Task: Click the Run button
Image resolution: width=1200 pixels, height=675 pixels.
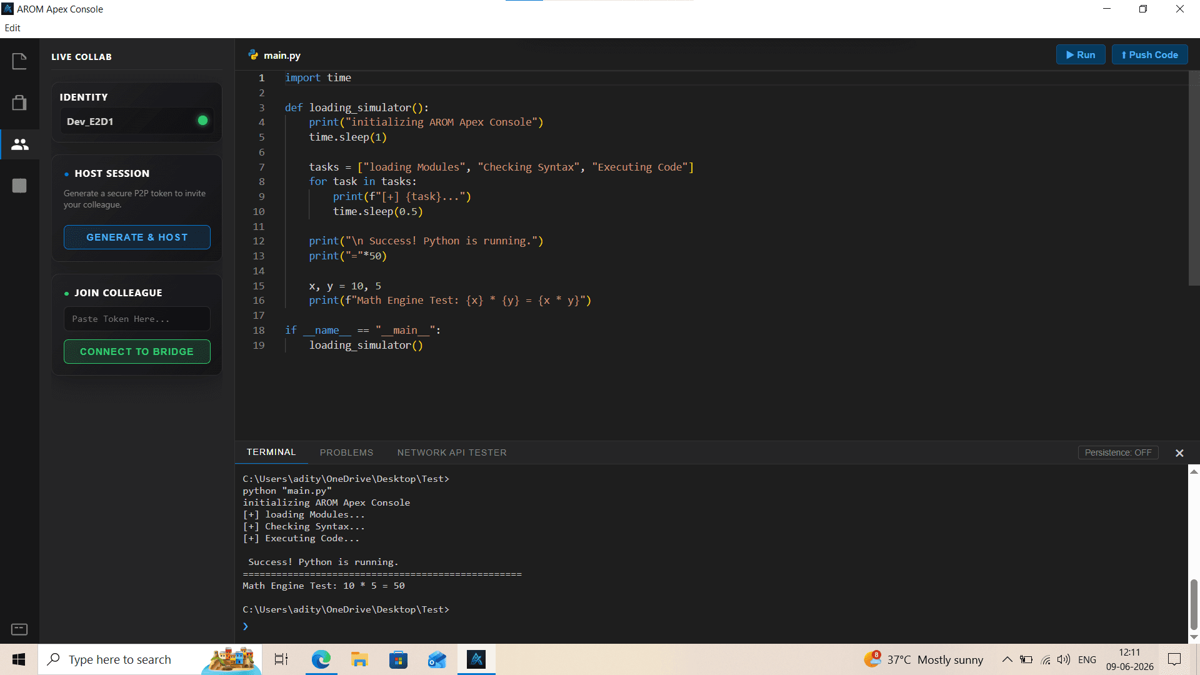Action: click(1080, 55)
